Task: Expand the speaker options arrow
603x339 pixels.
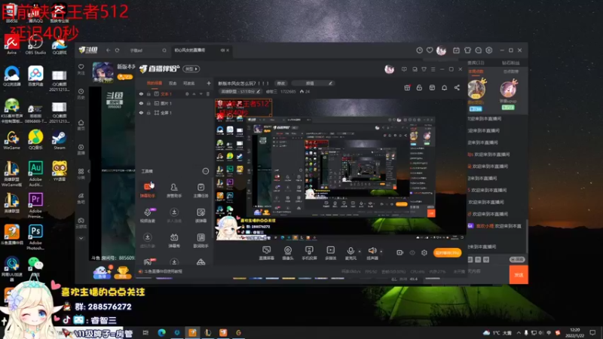Action: (381, 252)
